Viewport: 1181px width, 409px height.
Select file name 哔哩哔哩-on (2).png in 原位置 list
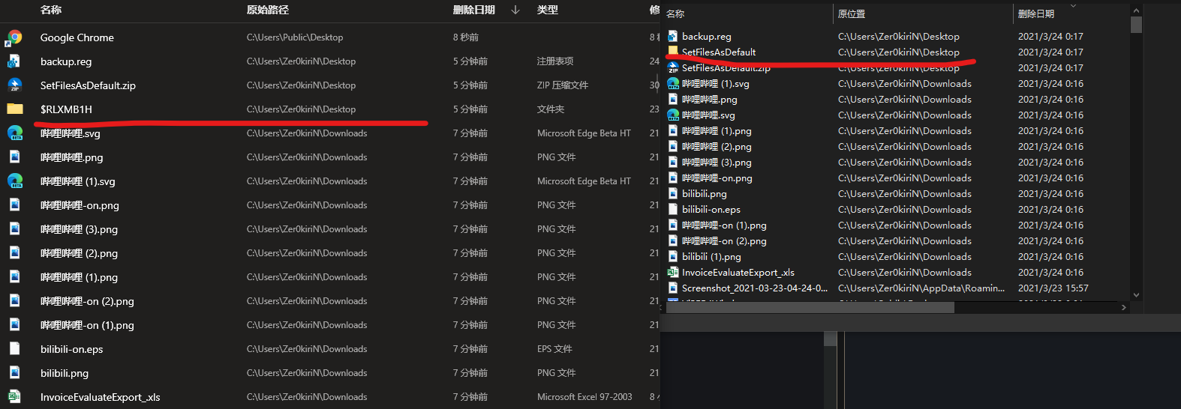tap(724, 240)
